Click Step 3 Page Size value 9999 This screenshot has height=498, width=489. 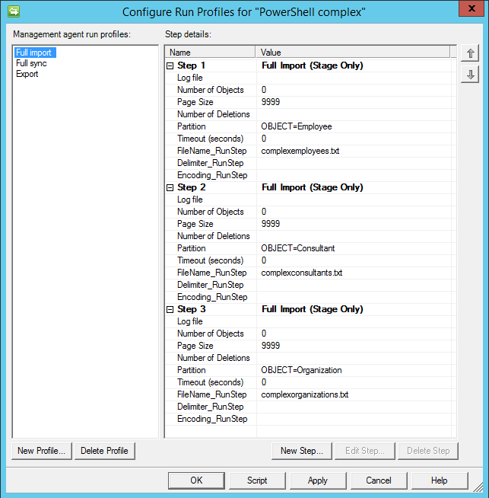click(x=271, y=346)
